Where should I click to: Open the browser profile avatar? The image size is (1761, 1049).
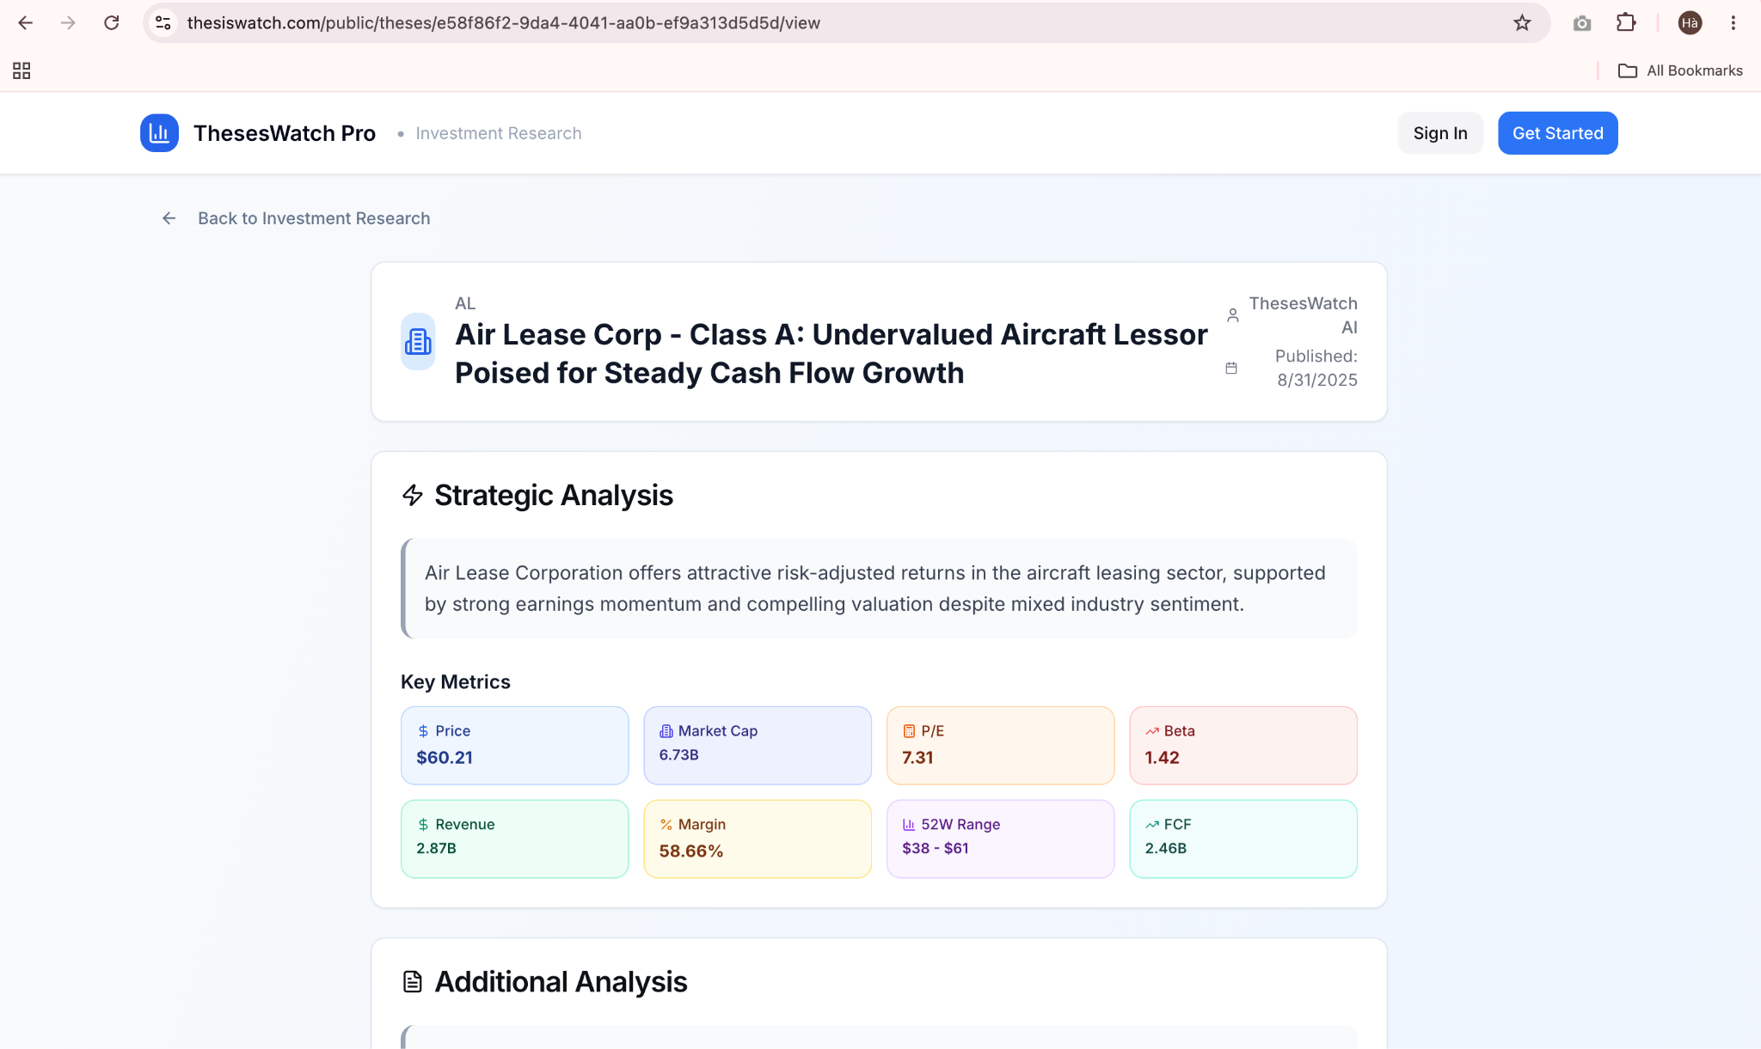[x=1690, y=23]
